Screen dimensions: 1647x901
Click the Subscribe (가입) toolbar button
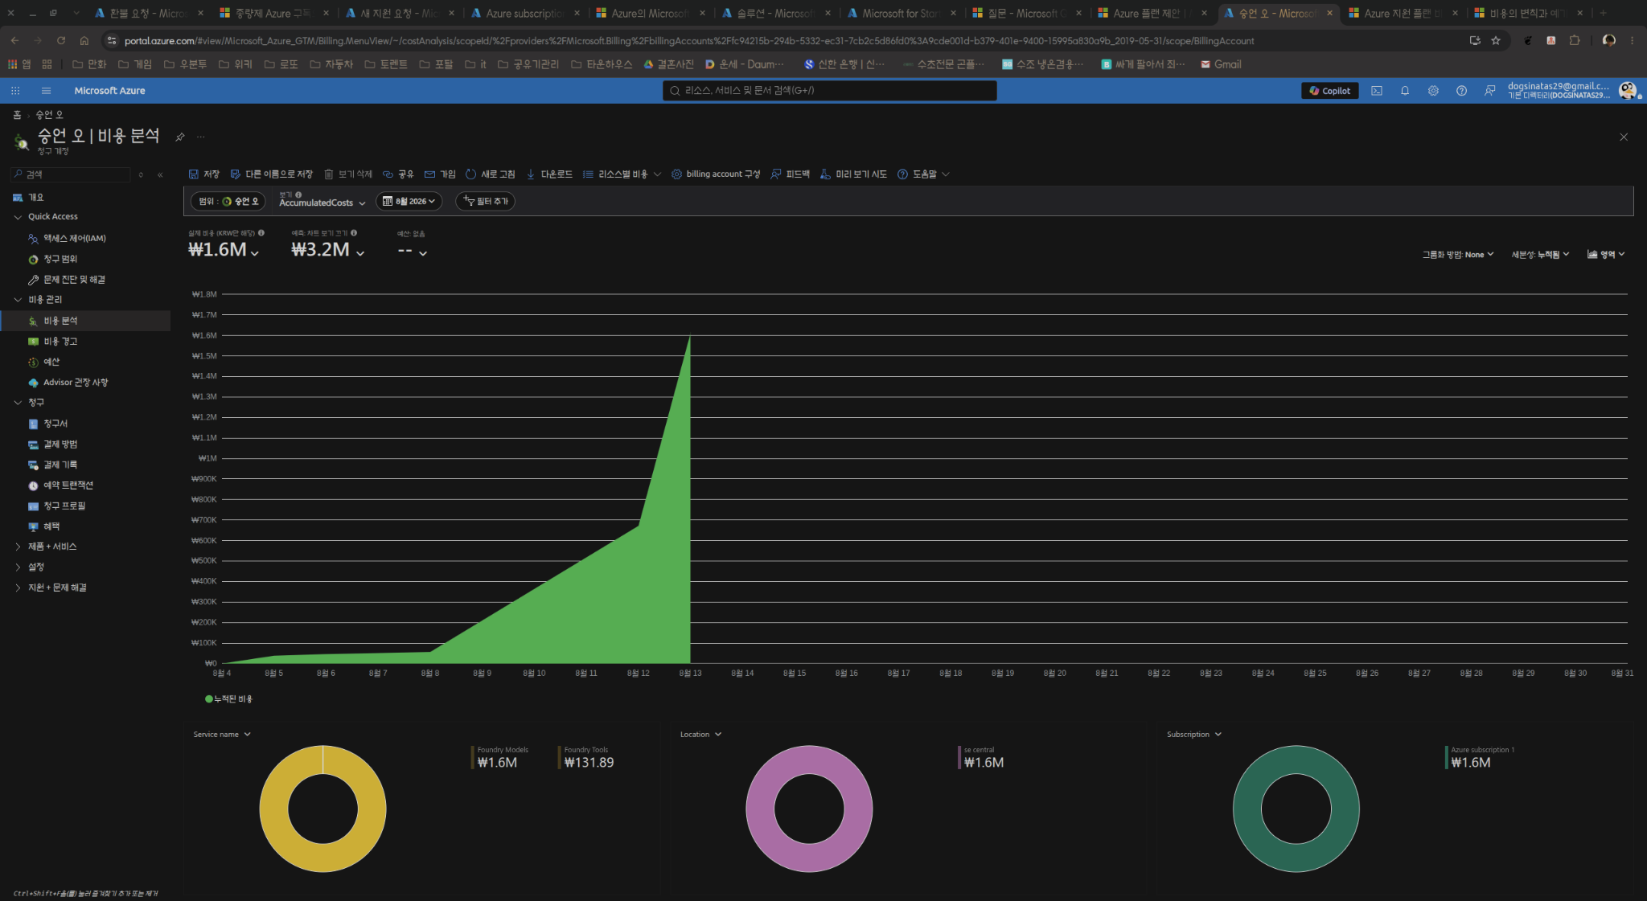[x=440, y=174]
